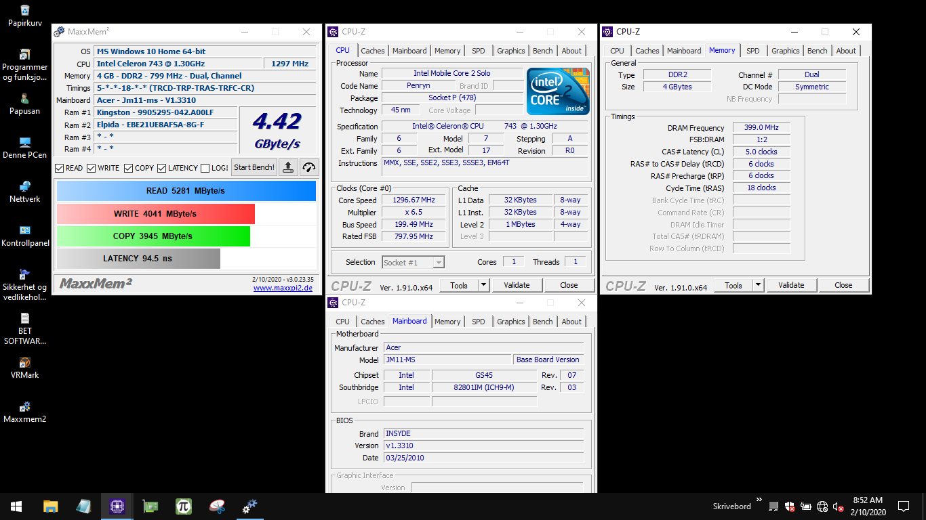Click the Kingston Ram #1 entry in MaxxMem

pos(165,112)
